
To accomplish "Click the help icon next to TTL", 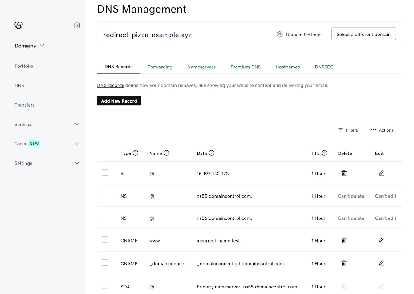I will (x=324, y=153).
